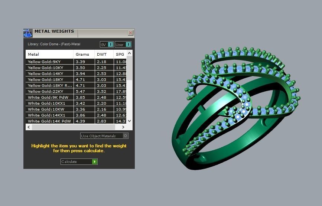Image resolution: width=322 pixels, height=206 pixels.
Task: Click the 5.47 grams value
Action: pos(80,92)
